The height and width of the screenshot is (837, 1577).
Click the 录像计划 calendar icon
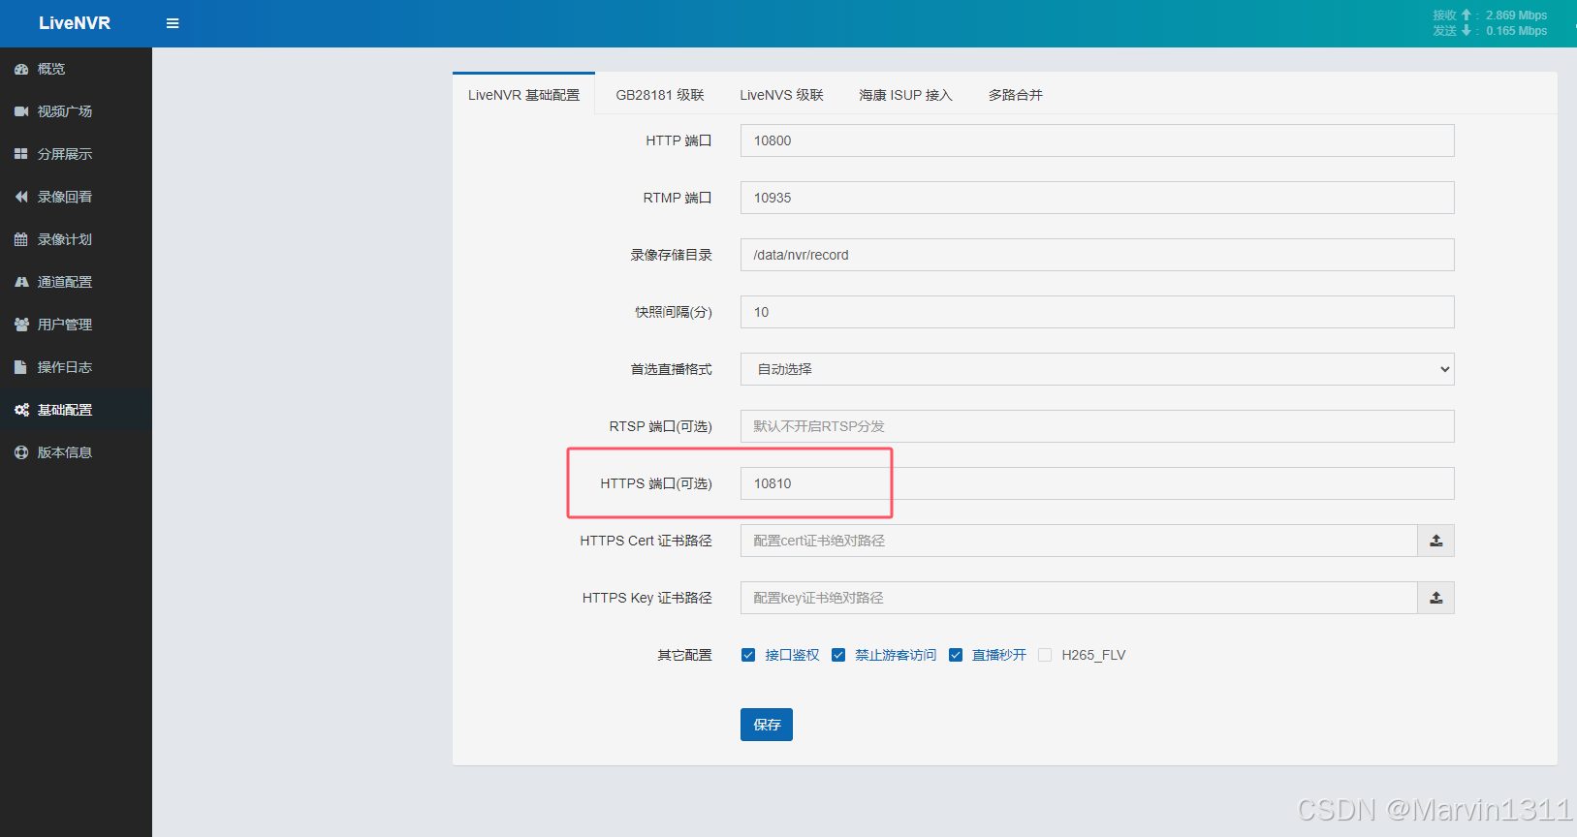point(21,239)
